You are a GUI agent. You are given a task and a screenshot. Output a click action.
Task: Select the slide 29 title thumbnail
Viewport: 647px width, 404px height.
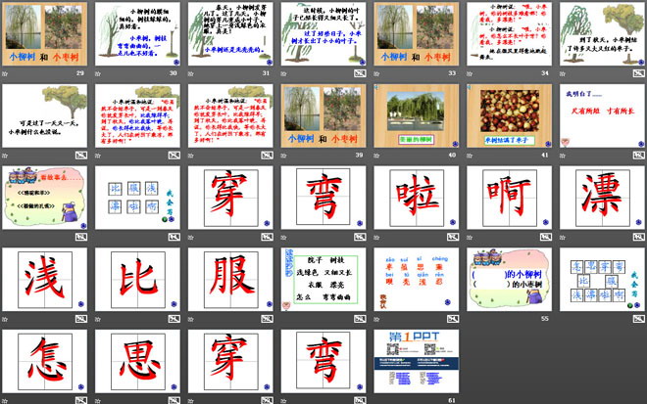(x=44, y=34)
